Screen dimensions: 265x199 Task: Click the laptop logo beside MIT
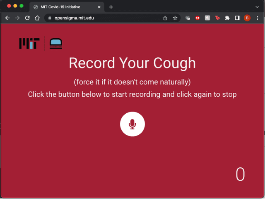pyautogui.click(x=55, y=43)
